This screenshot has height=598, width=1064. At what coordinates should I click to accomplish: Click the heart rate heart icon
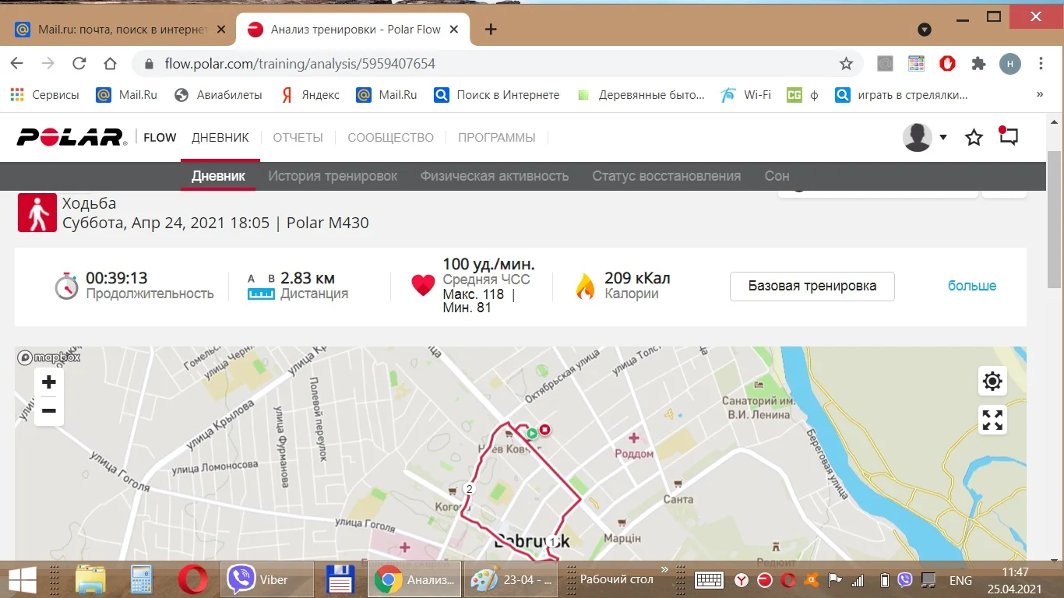[x=423, y=286]
